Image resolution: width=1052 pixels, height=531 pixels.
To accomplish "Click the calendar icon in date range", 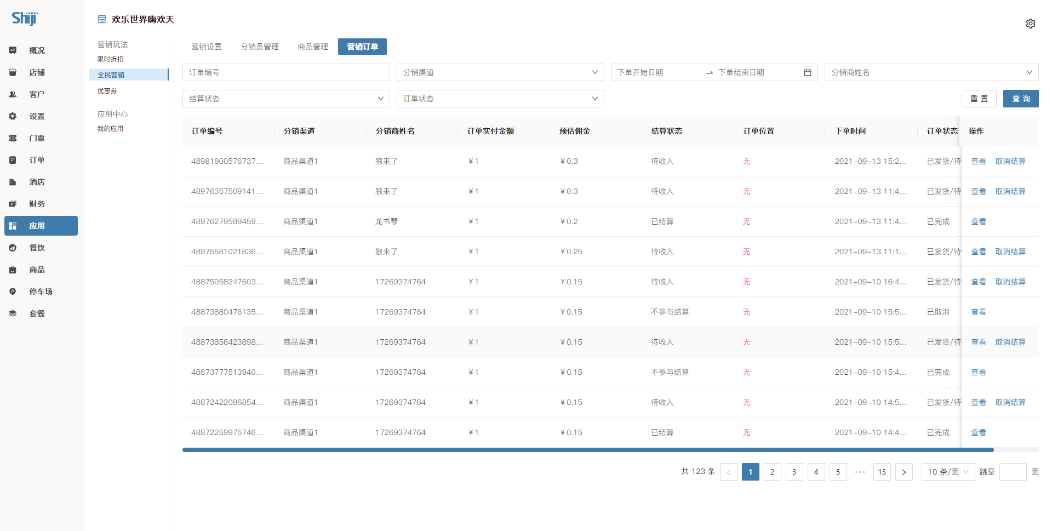I will (x=808, y=72).
